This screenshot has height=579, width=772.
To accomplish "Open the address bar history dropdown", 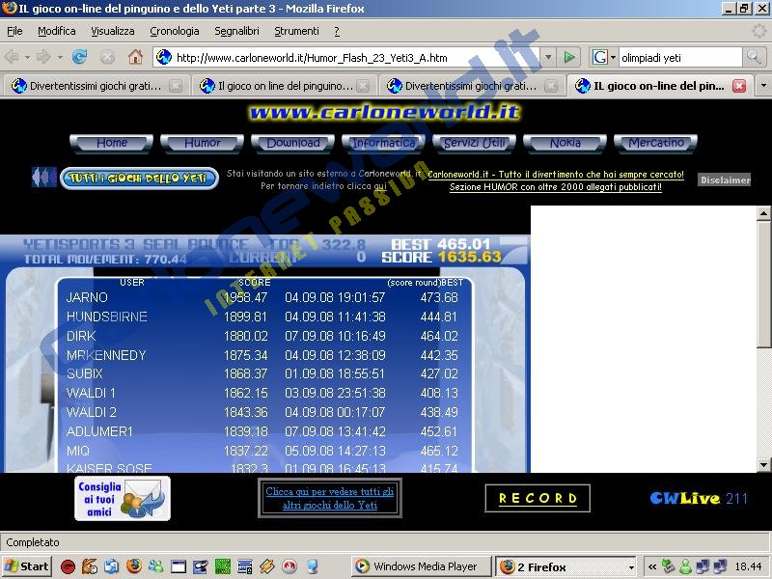I will point(548,58).
